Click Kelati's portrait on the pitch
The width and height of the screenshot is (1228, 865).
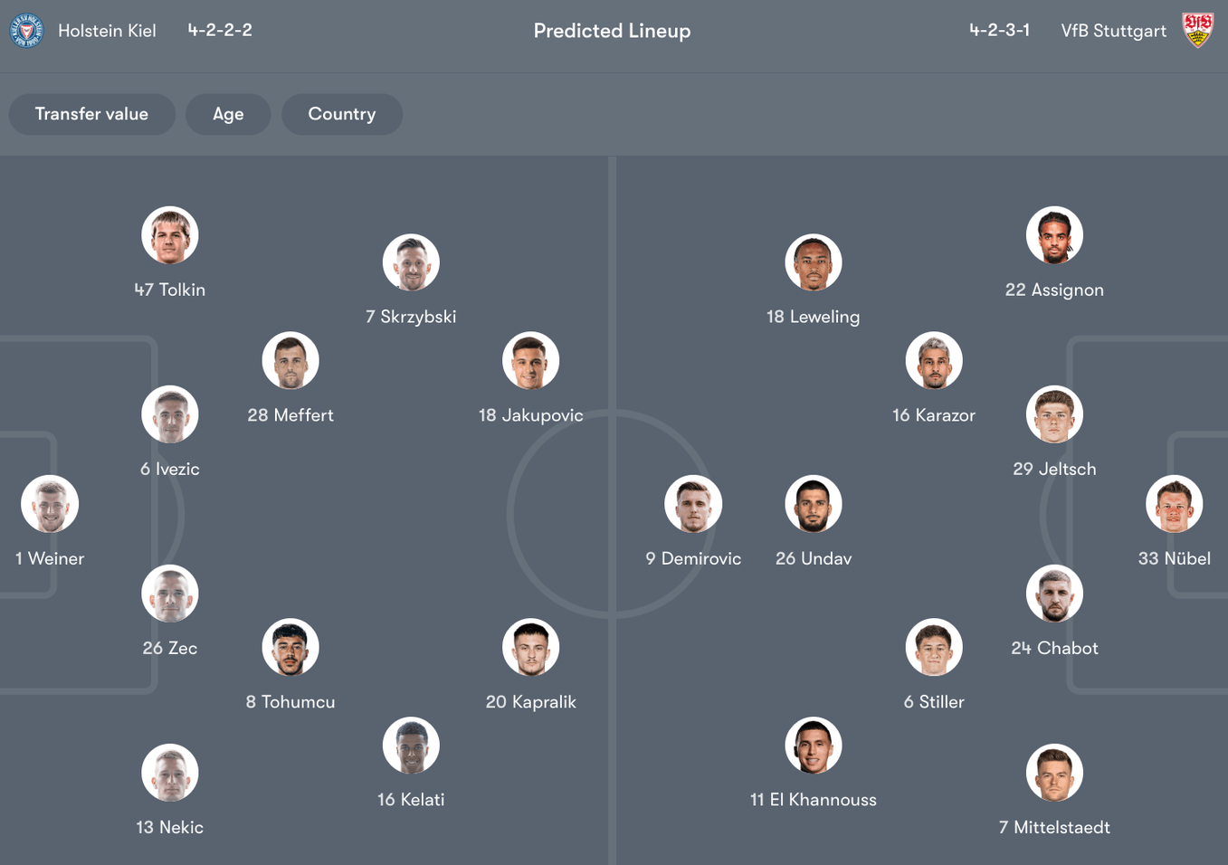click(x=411, y=745)
